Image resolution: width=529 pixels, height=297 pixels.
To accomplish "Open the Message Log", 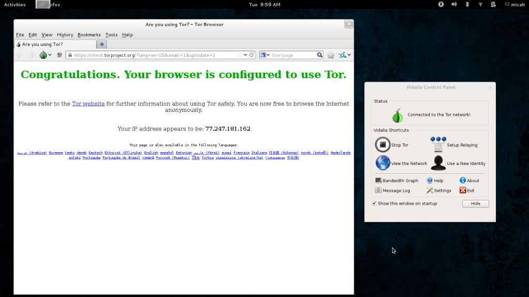I will [x=393, y=191].
